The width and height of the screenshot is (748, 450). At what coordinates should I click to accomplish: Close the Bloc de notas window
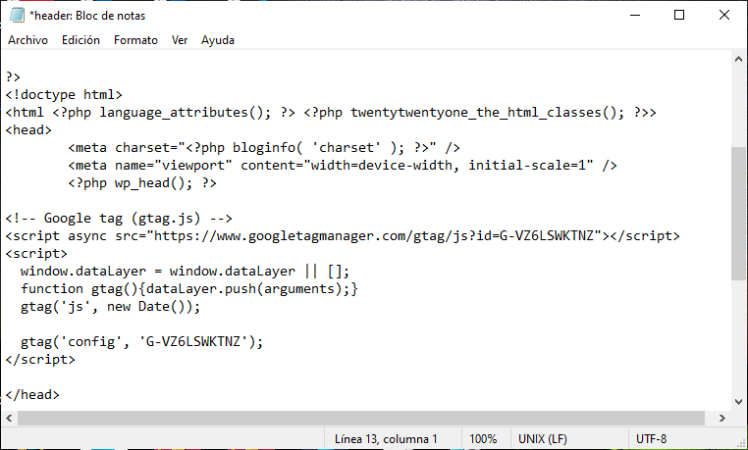click(724, 16)
